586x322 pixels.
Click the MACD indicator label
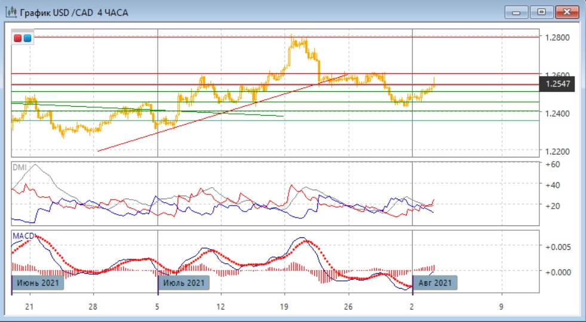click(23, 236)
